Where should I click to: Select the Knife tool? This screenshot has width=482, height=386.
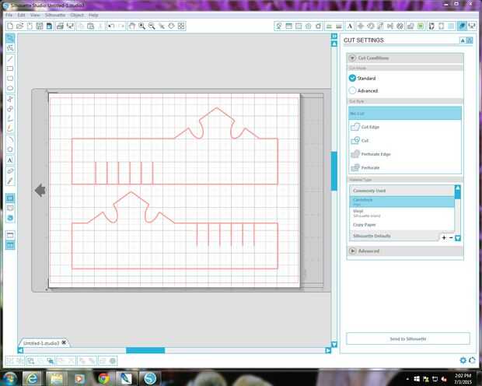click(x=10, y=181)
